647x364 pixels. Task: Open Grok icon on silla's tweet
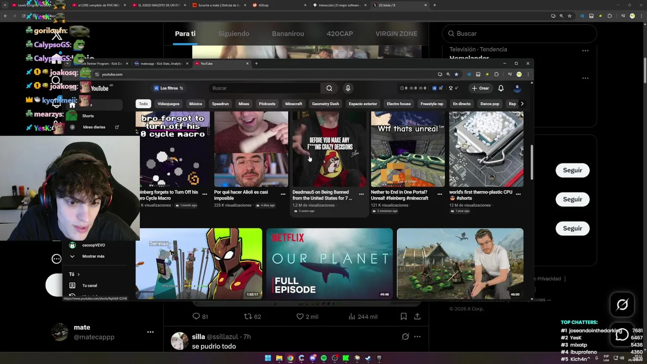tap(405, 337)
